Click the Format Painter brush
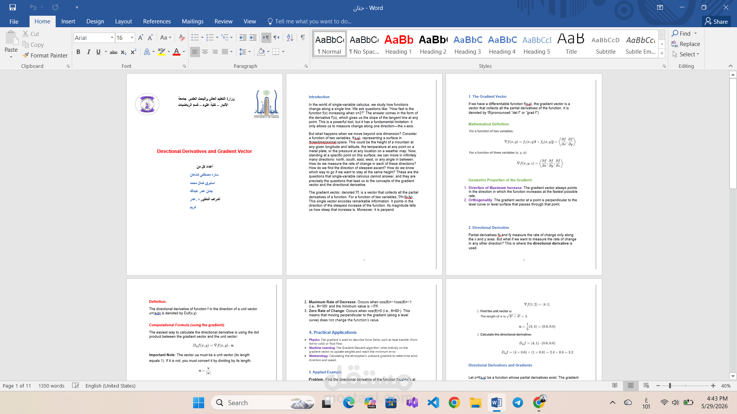 click(x=45, y=55)
